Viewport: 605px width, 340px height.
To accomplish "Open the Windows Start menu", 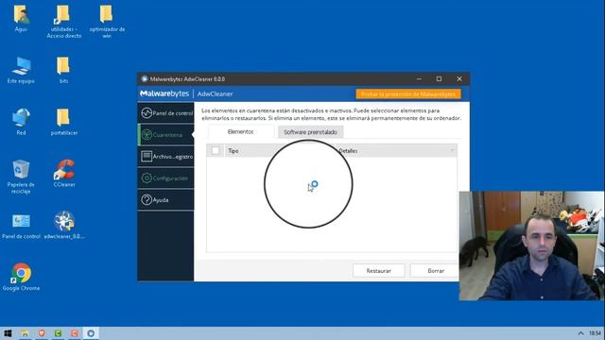I will click(x=8, y=333).
